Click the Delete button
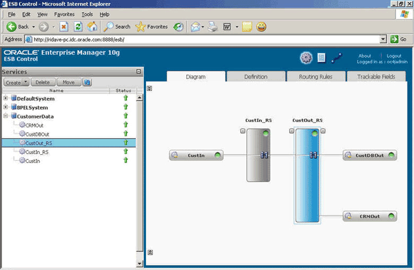Viewport: 414px width, 270px height. [x=43, y=82]
